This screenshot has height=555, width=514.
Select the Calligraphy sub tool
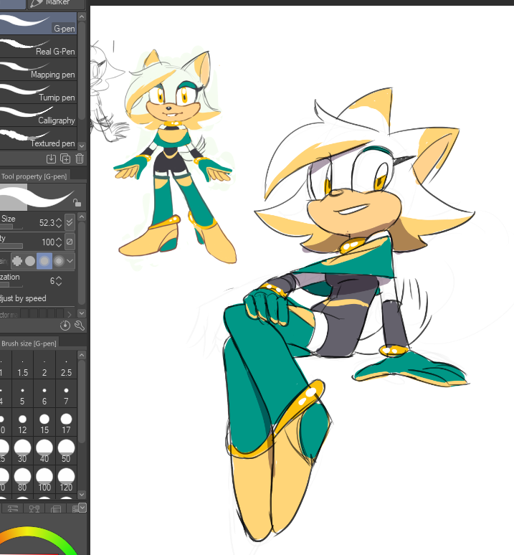click(38, 115)
